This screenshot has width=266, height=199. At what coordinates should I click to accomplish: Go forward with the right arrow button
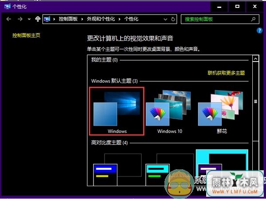[x=20, y=19]
